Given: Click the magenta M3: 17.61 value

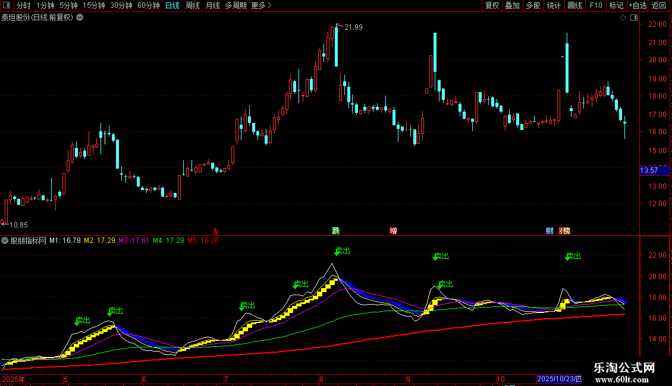Looking at the screenshot, I should 134,241.
